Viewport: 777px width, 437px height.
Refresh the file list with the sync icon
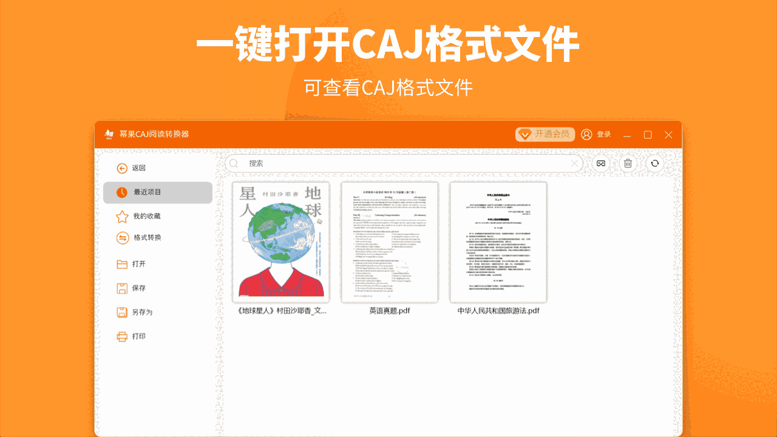(654, 163)
